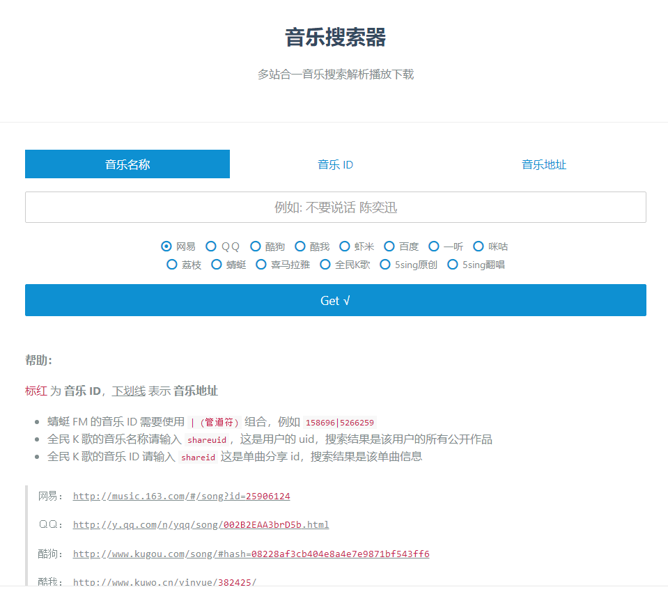Choose QQ as music source
This screenshot has height=594, width=668.
[211, 247]
